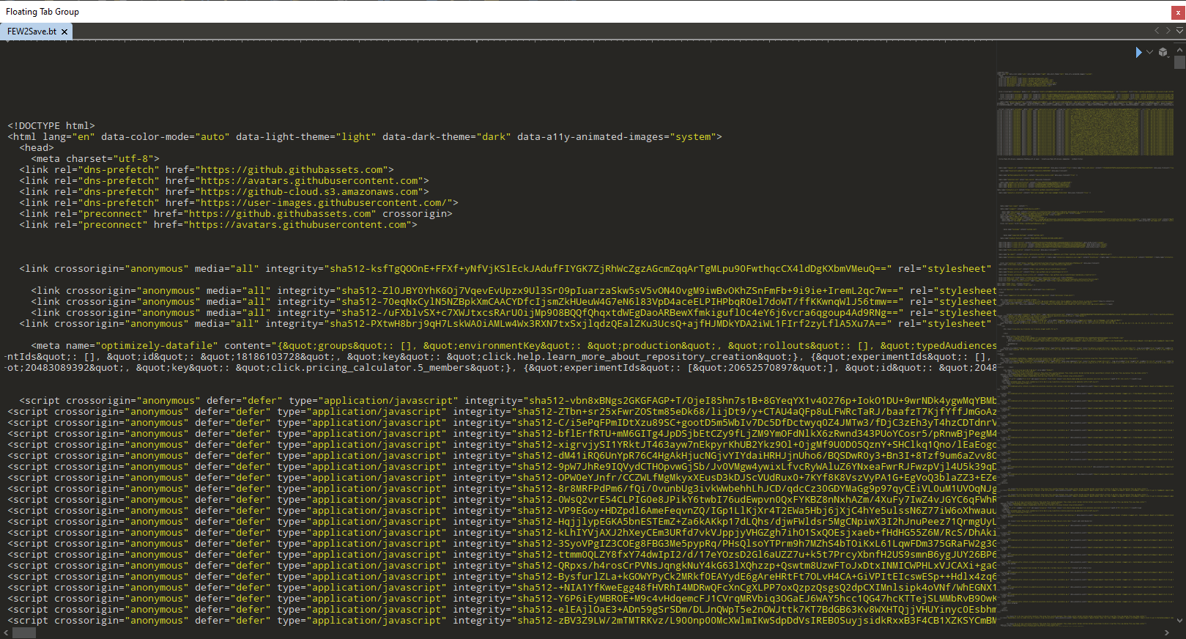Click the script line with sha512-Y6P6iEyMBROE
This screenshot has height=639, width=1186.
[x=502, y=599]
